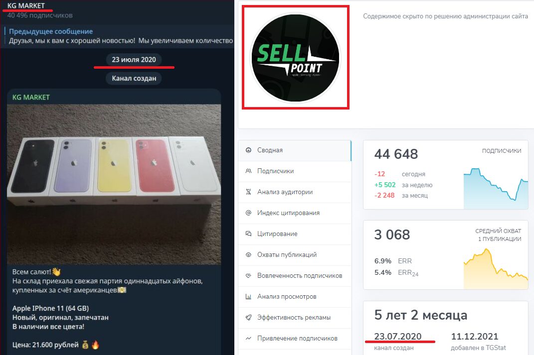Open the KG MARKET channel title
Screen dimensions: 534x355
pyautogui.click(x=26, y=5)
